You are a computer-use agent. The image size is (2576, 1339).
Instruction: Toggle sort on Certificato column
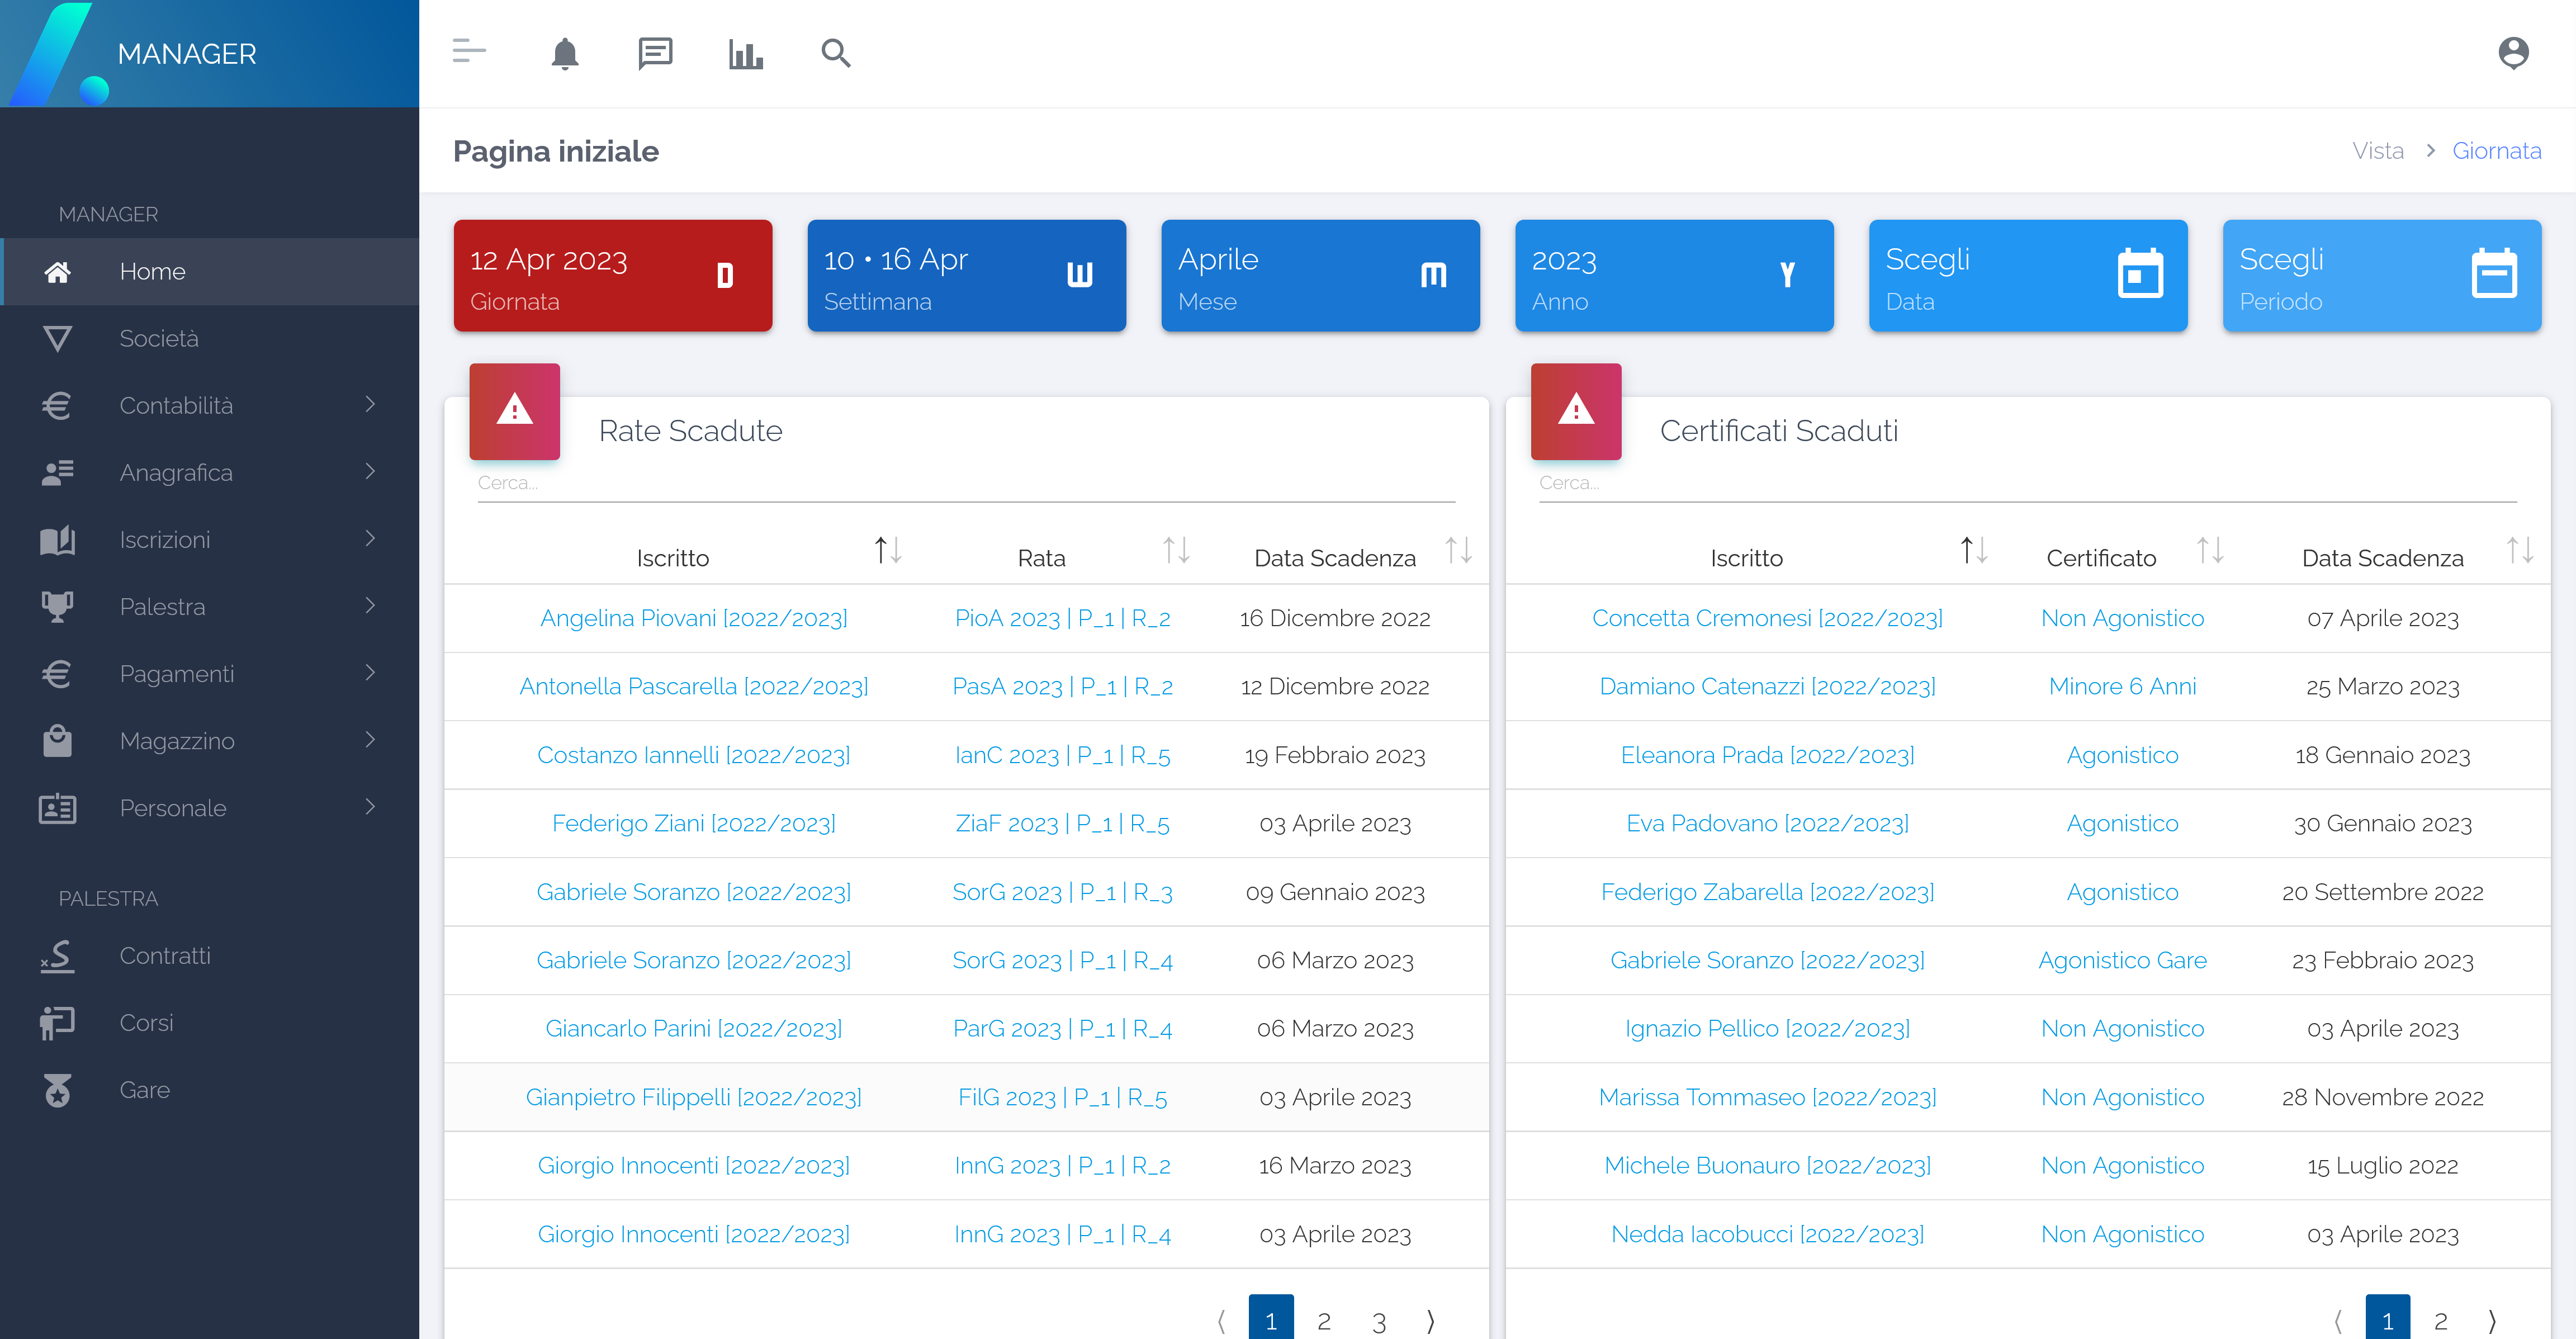coord(2209,551)
